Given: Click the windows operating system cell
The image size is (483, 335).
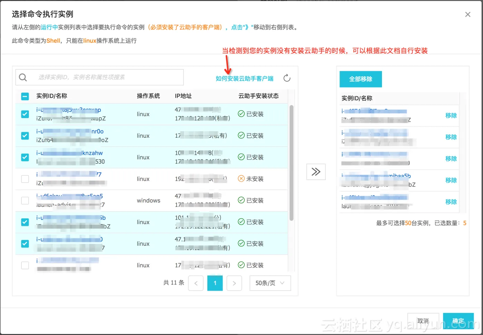Looking at the screenshot, I should 148,200.
